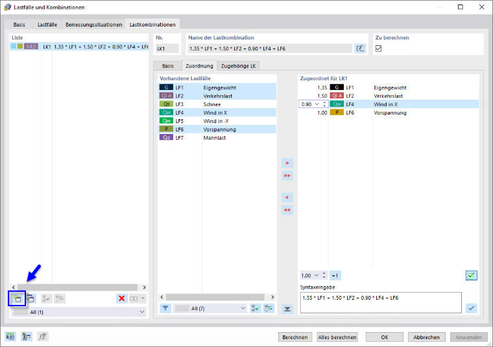Select LF5 Wind in -Y row
493x347 pixels.
pyautogui.click(x=217, y=121)
